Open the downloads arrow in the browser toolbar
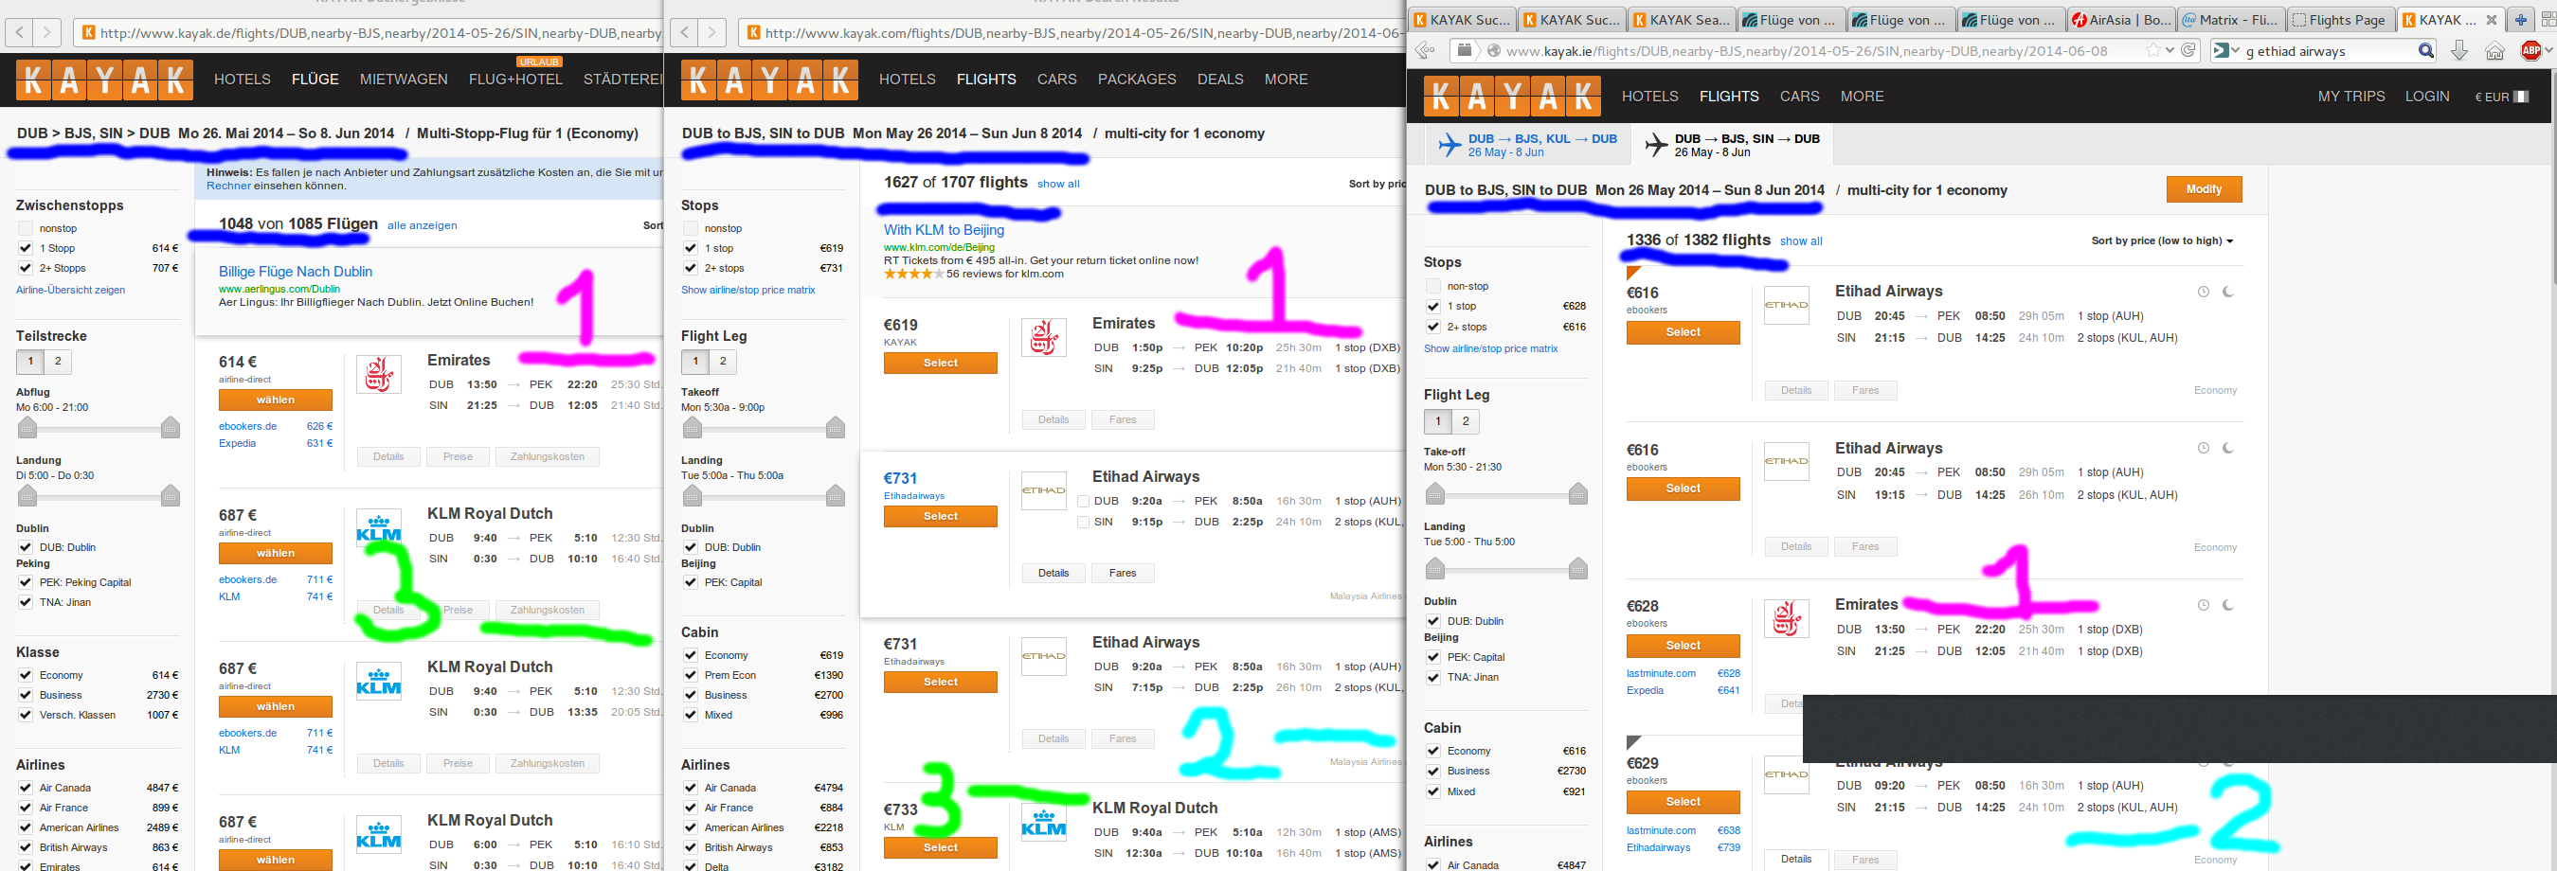This screenshot has width=2557, height=871. (x=2459, y=50)
